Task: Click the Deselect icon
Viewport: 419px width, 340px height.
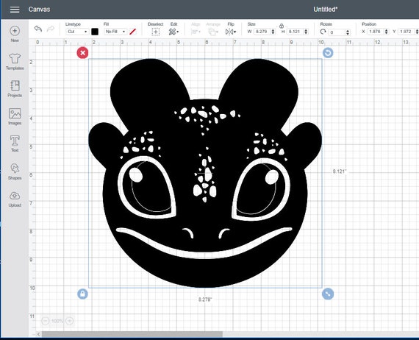Action: [x=156, y=32]
